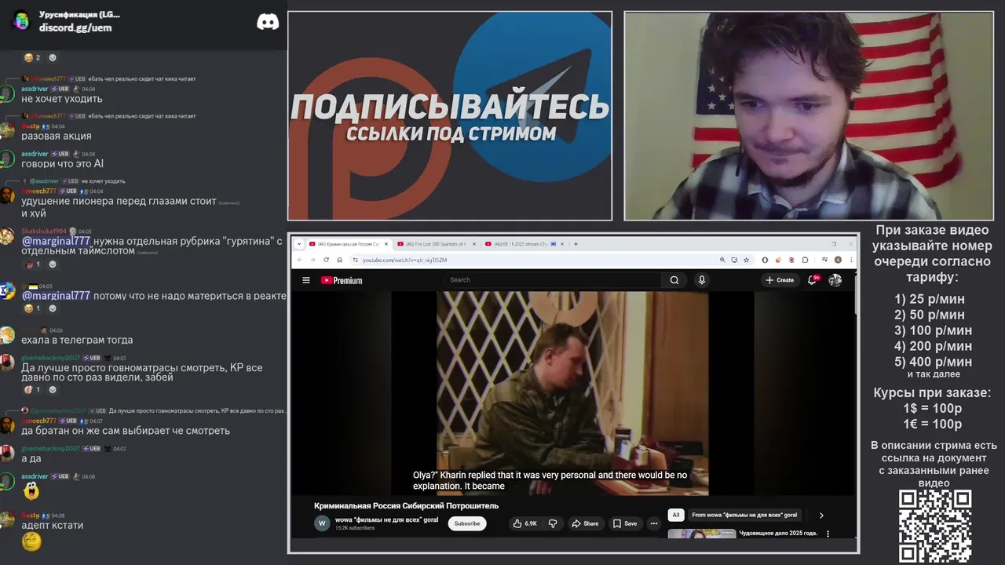
Task: Go back with the browser back arrow
Action: click(300, 260)
